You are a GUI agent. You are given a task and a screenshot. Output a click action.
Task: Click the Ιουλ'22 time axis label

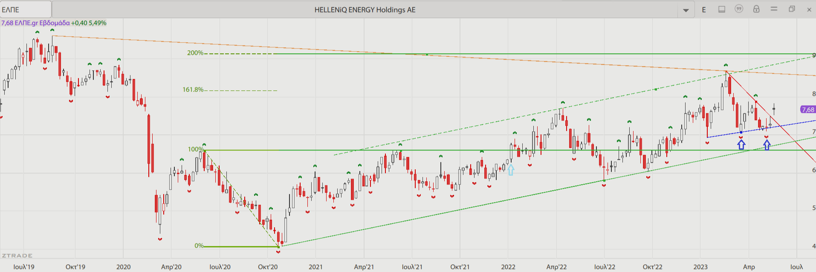click(605, 267)
